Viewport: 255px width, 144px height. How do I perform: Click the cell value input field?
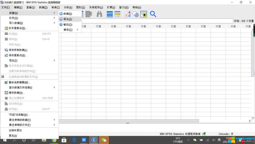tap(157, 21)
